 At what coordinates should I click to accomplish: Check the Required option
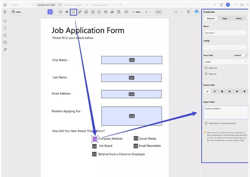coord(206,74)
